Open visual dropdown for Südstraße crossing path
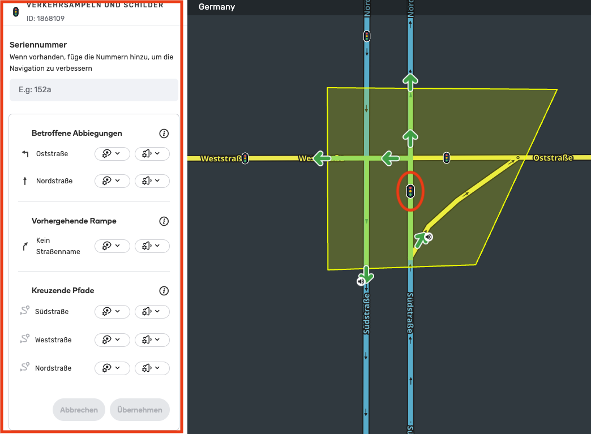The image size is (591, 434). tap(112, 312)
